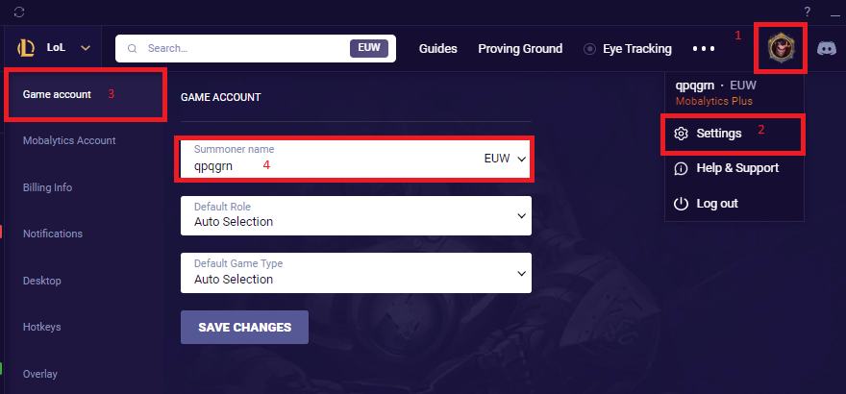Click the question mark help icon
The image size is (846, 394).
point(807,12)
